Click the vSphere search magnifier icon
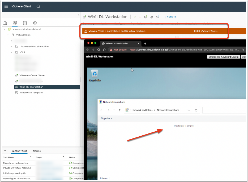The width and height of the screenshot is (248, 182). (x=39, y=7)
